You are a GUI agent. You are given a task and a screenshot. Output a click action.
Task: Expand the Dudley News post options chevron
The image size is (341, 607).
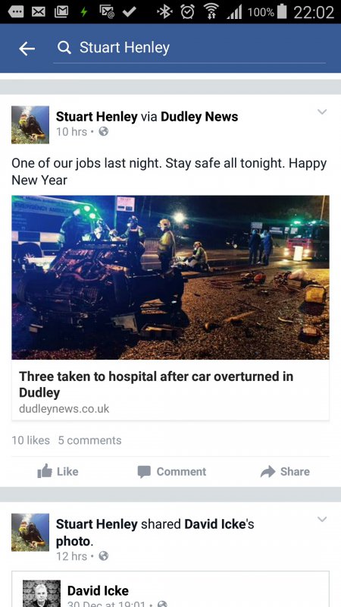322,112
